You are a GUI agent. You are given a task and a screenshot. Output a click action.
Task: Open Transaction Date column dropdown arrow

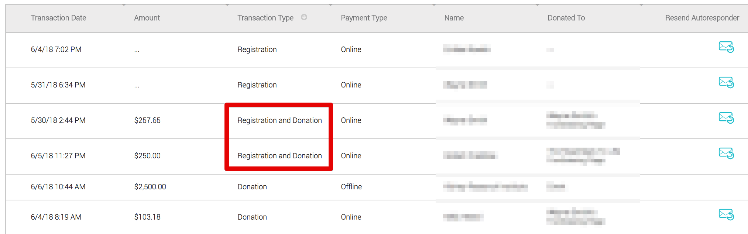[x=124, y=5]
